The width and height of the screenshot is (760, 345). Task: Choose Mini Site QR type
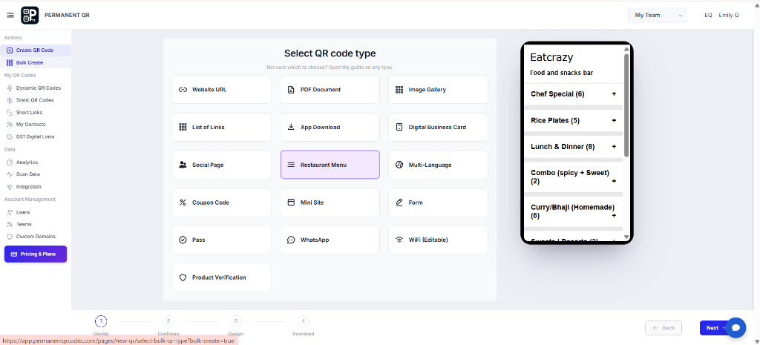[x=330, y=203]
